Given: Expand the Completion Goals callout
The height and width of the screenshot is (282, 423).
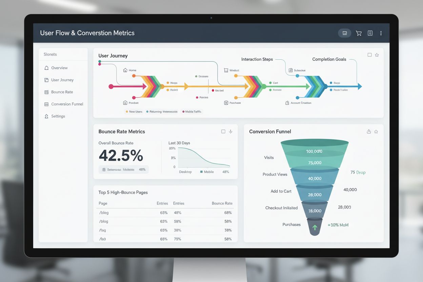Looking at the screenshot, I should (x=329, y=59).
